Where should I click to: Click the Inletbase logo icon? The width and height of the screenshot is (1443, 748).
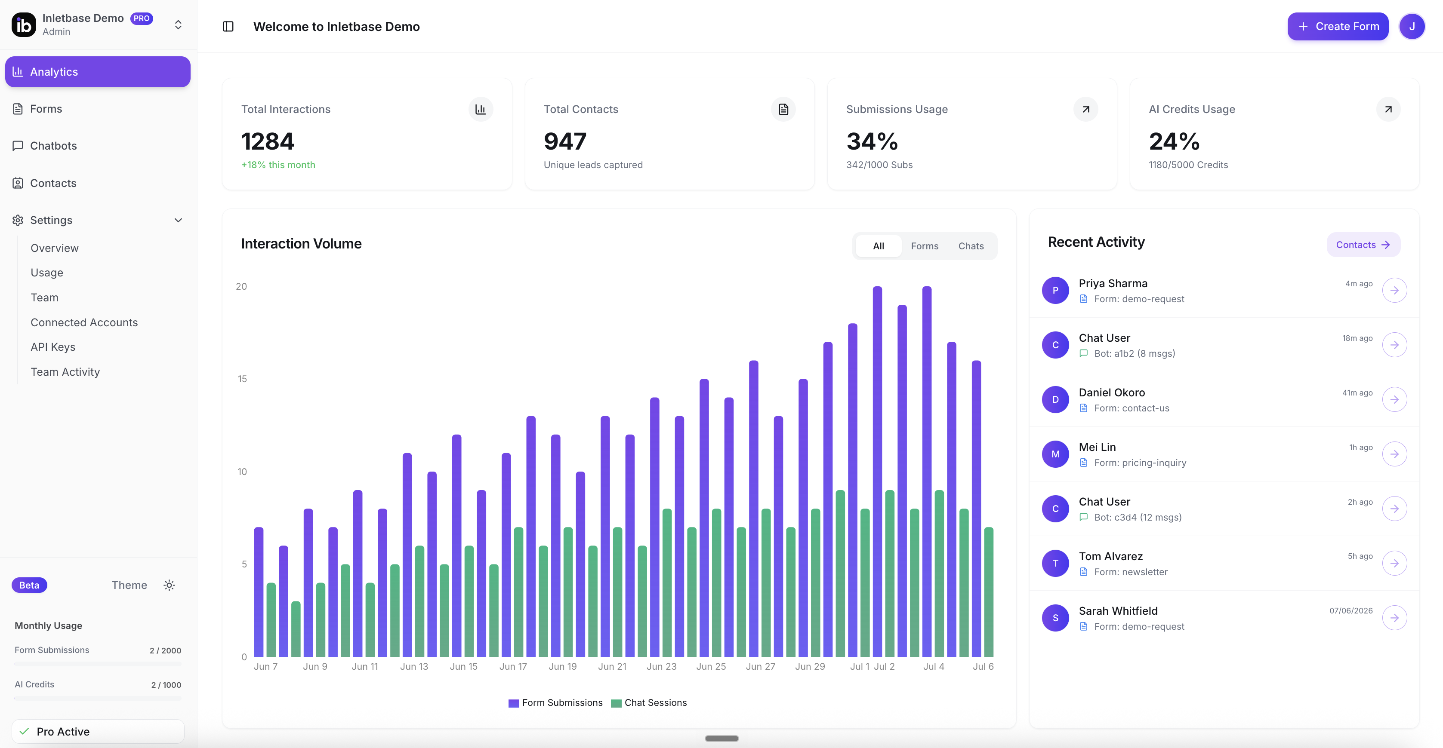click(24, 25)
